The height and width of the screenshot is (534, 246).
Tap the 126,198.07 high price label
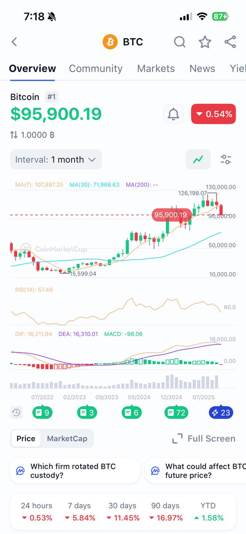[193, 194]
